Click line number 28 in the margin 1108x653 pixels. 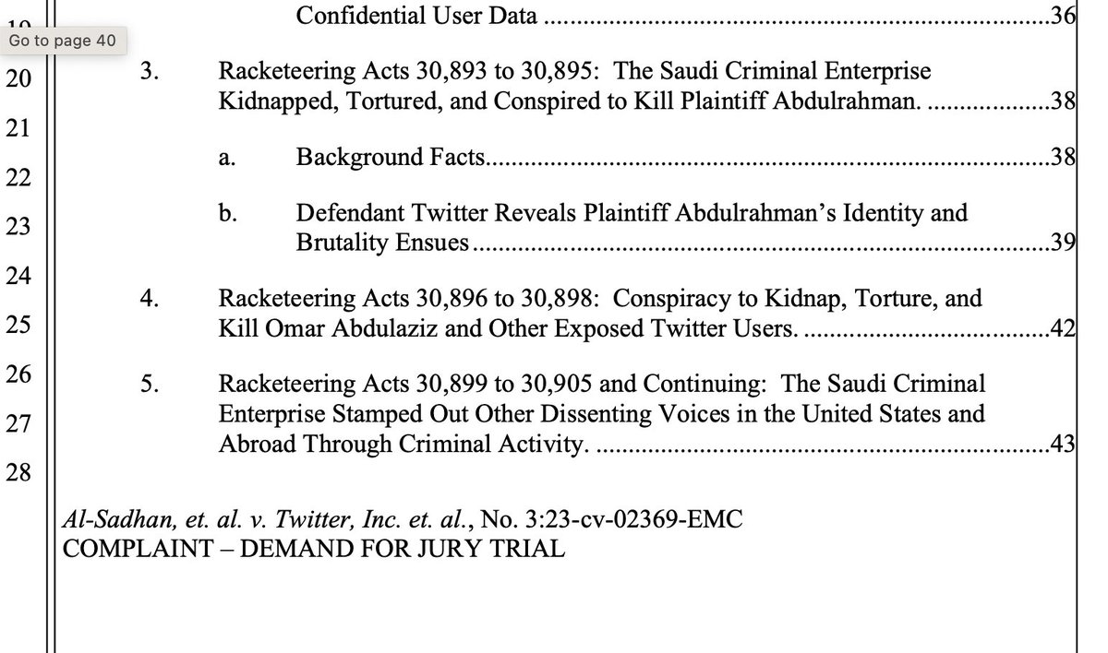18,474
